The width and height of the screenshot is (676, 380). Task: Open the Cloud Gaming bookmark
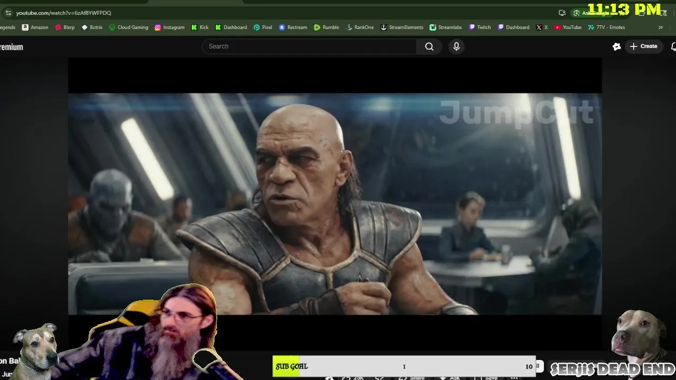pyautogui.click(x=128, y=27)
